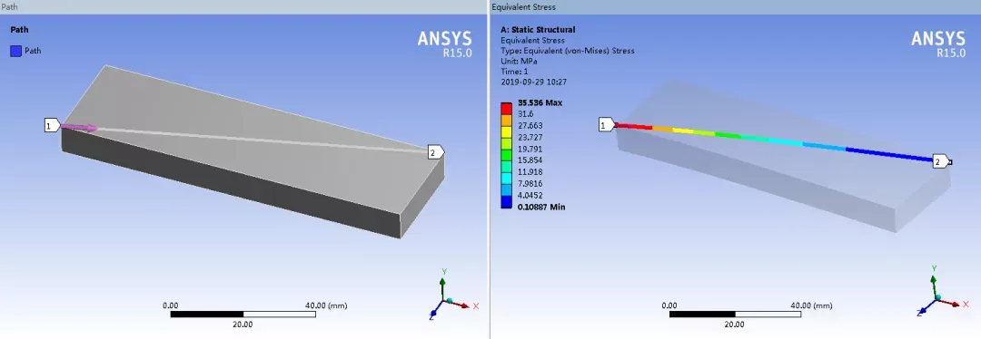Click 'Type: Equivalent (von-Mises) Stress' text
981x339 pixels.
(568, 51)
